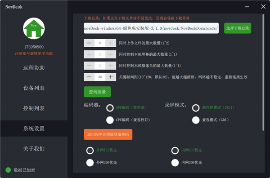The image size is (270, 178).
Task: Click 选择下载目录 button
Action: (238, 28)
